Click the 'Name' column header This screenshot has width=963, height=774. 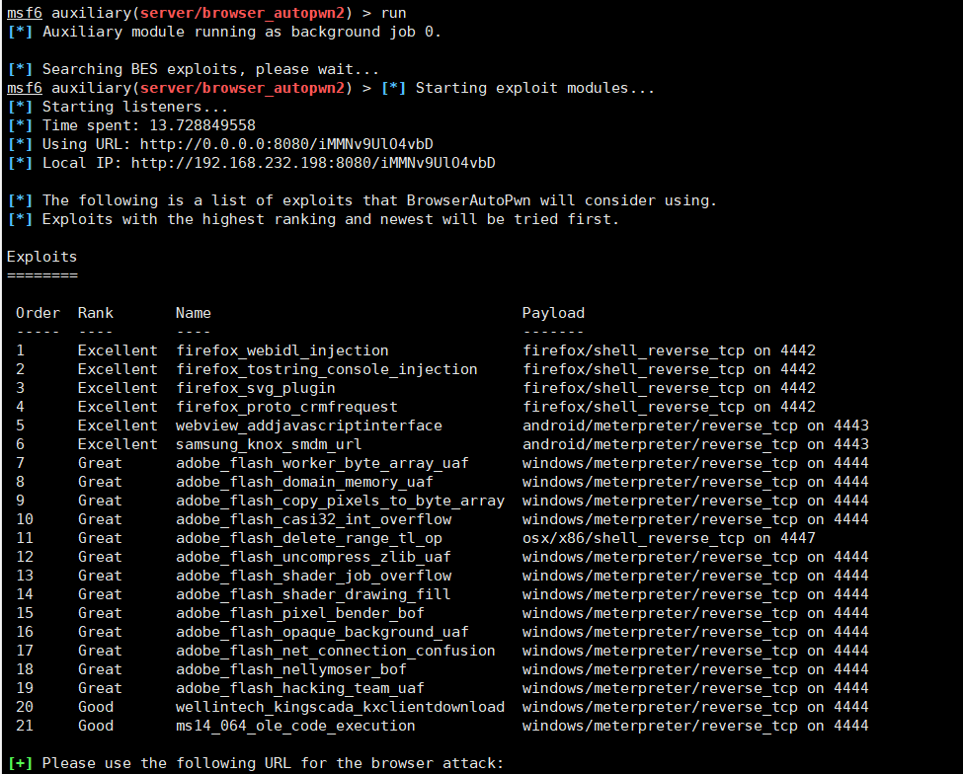[x=193, y=313]
